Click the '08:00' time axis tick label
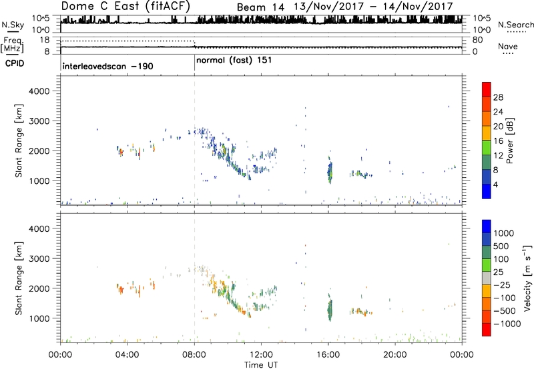The image size is (534, 369). 194,355
